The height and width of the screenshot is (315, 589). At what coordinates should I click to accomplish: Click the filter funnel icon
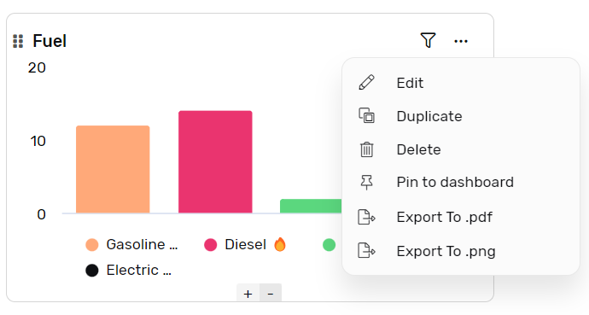pyautogui.click(x=428, y=40)
